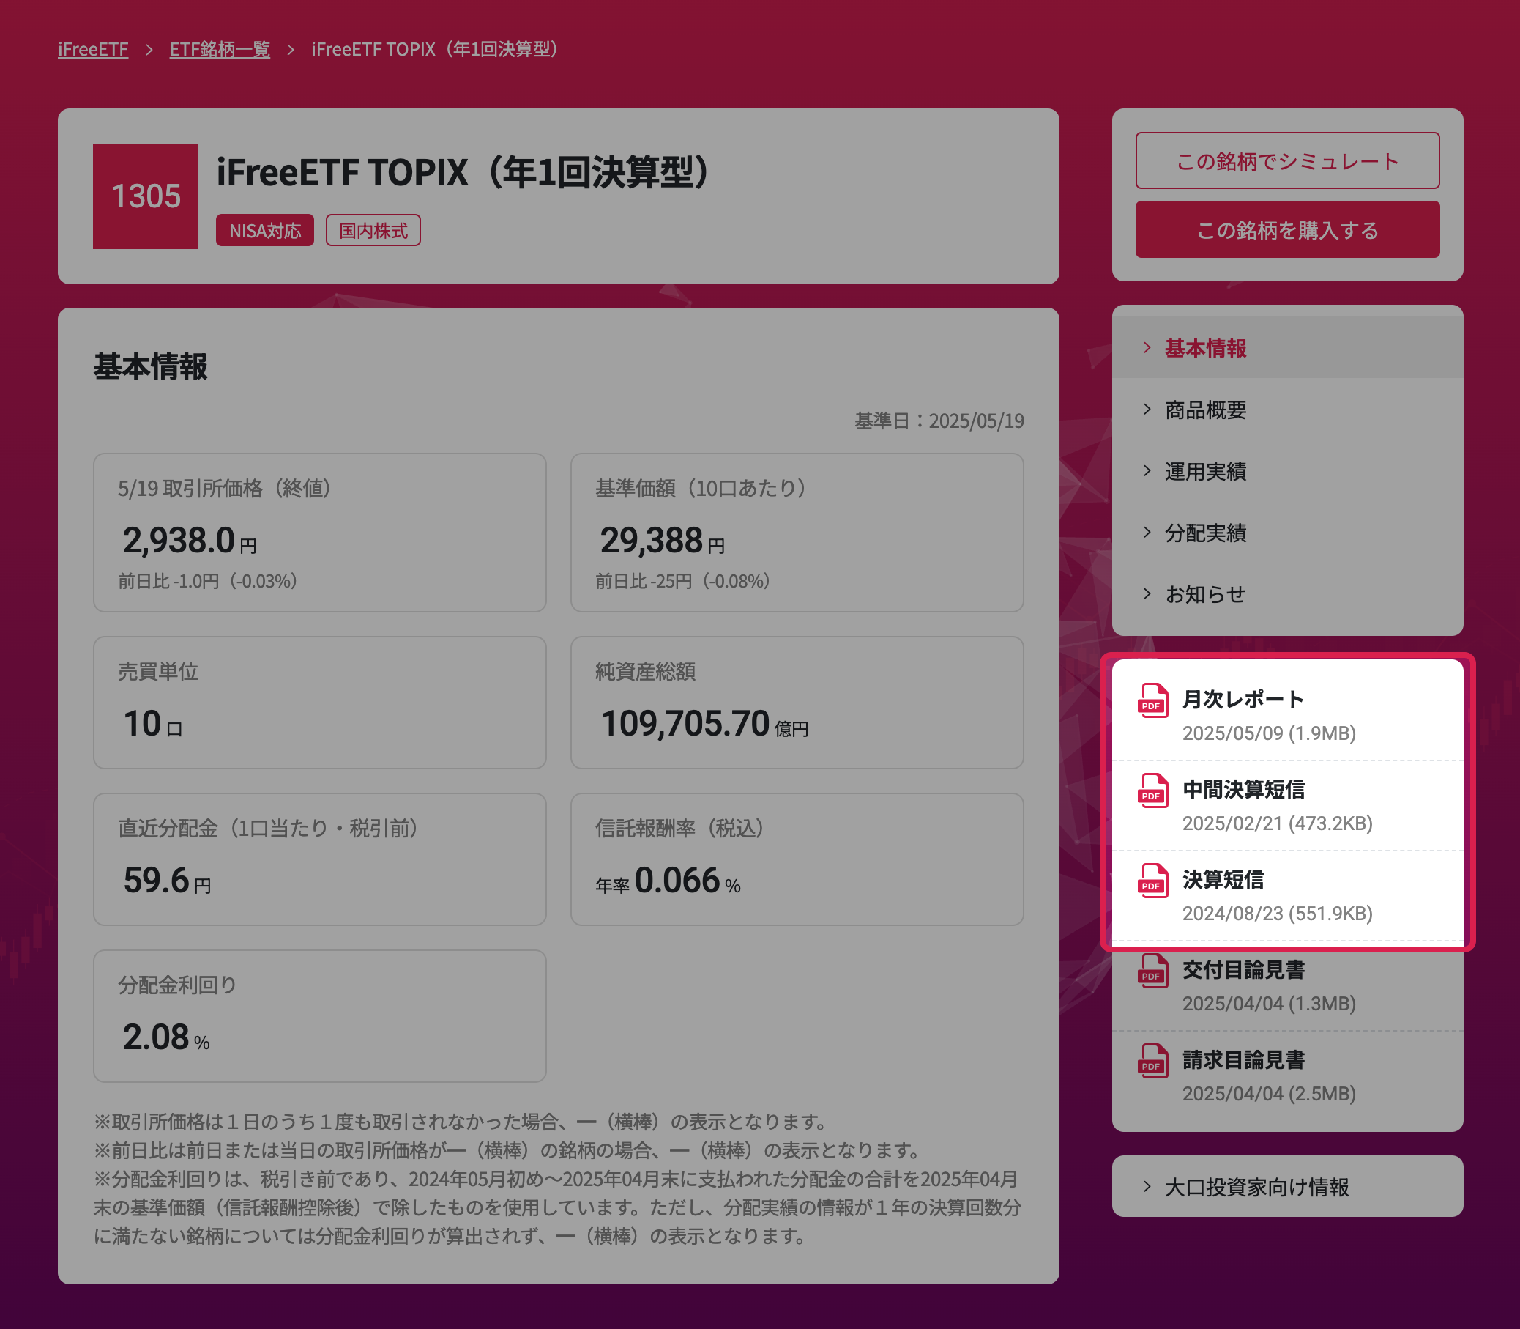Open the iFreeETF breadcrumb link
This screenshot has height=1329, width=1520.
[x=93, y=49]
